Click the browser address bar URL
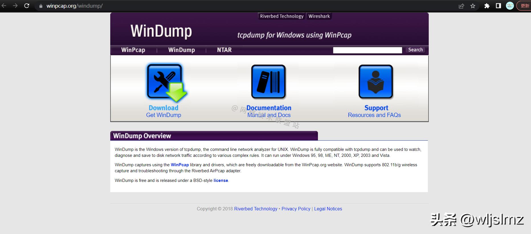The width and height of the screenshot is (531, 234). (75, 6)
